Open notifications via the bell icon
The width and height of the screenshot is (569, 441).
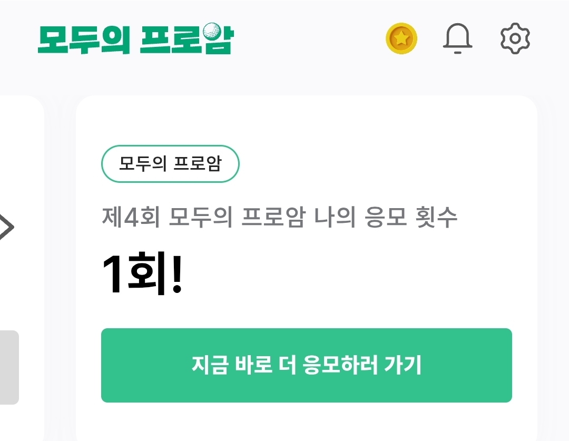(457, 38)
